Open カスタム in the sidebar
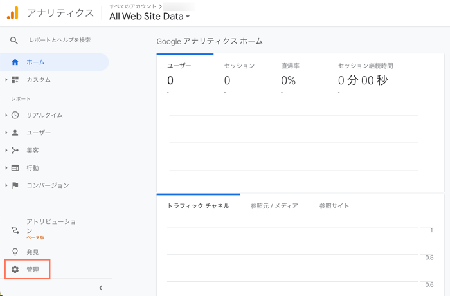The image size is (450, 296). pos(39,80)
